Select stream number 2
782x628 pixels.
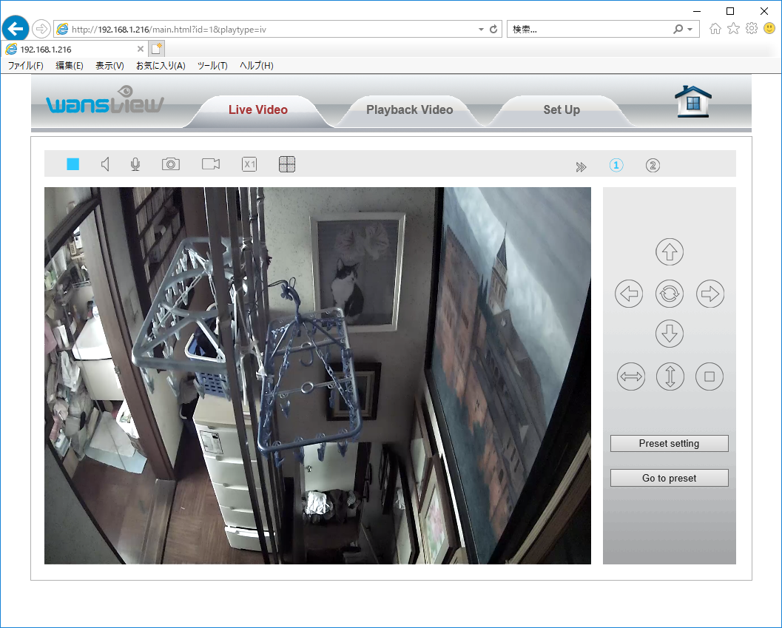click(653, 165)
